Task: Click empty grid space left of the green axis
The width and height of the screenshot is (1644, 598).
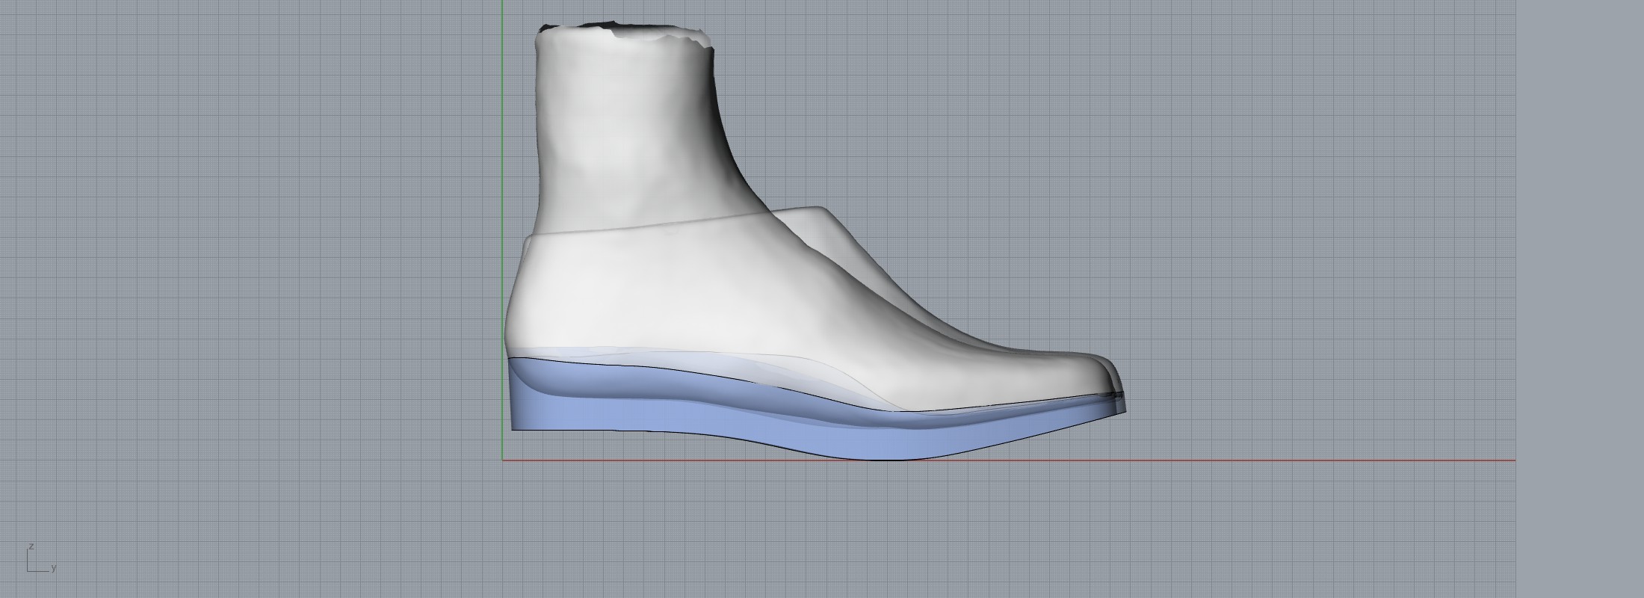Action: (262, 262)
